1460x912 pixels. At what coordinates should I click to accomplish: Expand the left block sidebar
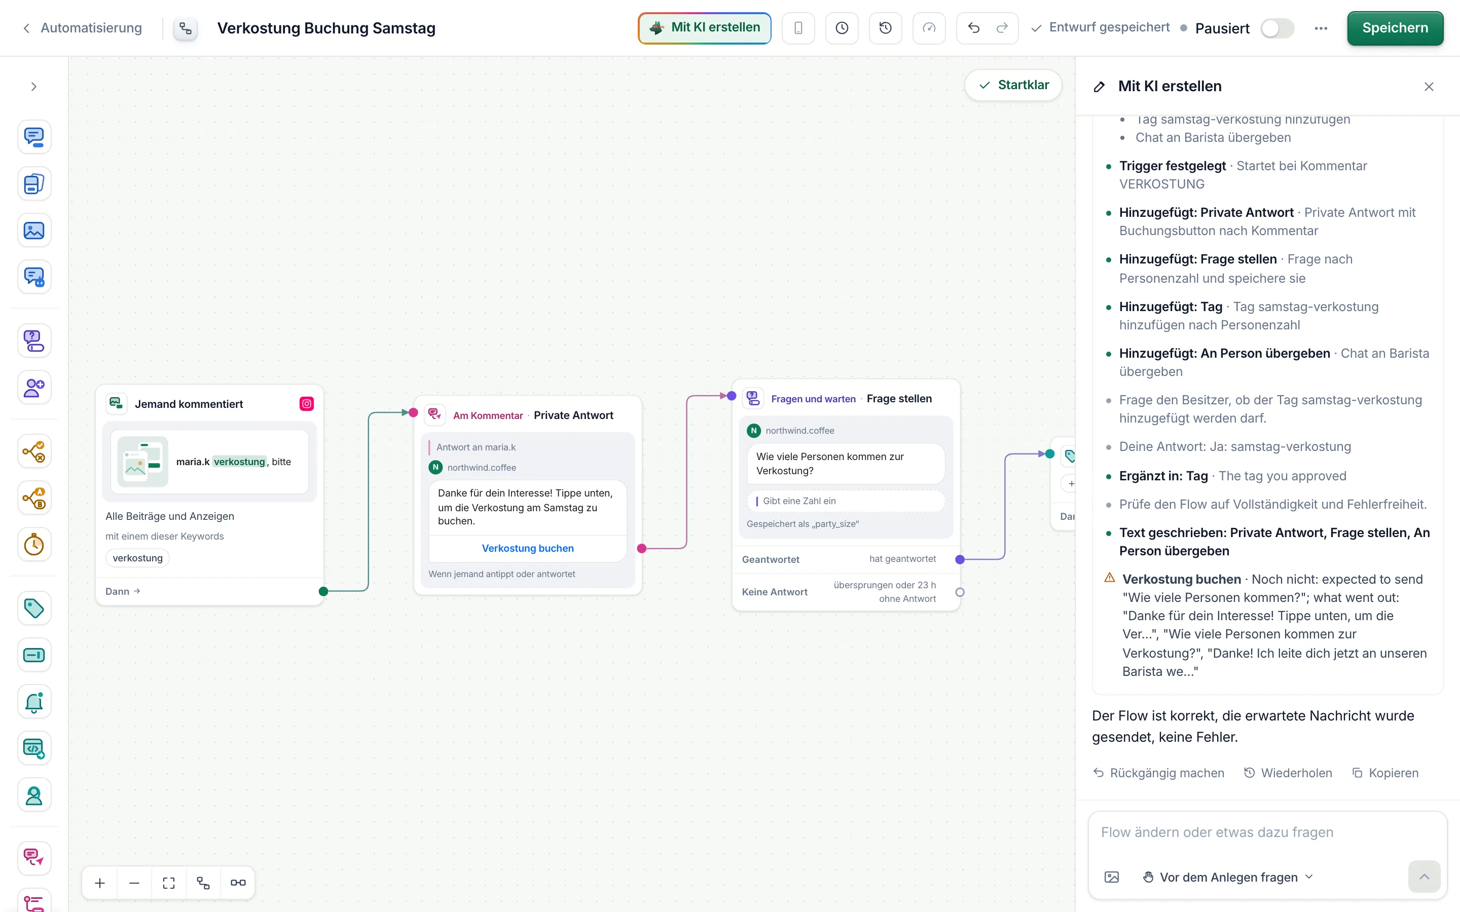(34, 87)
